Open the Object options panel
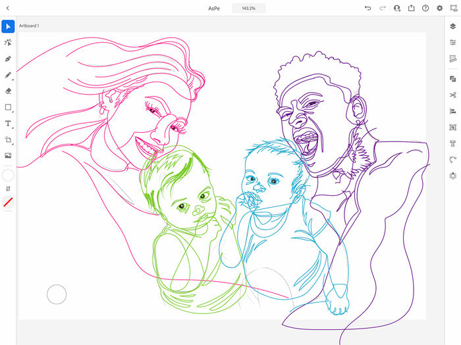Viewport: 461px width, 345px height. click(453, 127)
